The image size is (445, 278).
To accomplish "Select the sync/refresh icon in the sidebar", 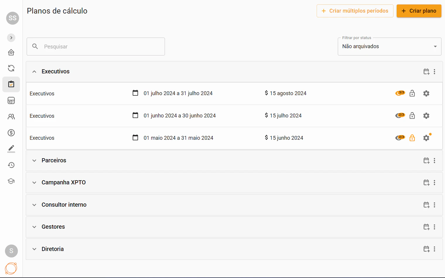I will click(x=11, y=68).
